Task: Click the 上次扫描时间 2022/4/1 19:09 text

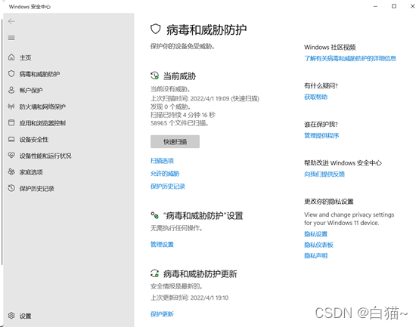Action: (x=205, y=99)
